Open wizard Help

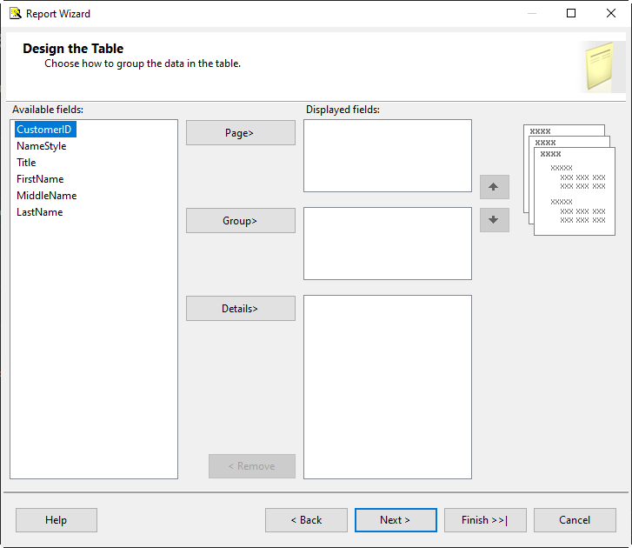pos(56,520)
